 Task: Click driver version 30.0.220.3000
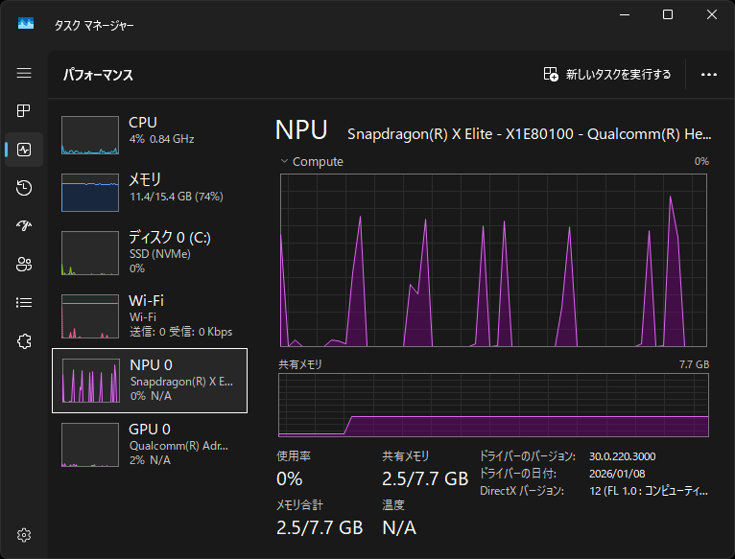click(623, 456)
